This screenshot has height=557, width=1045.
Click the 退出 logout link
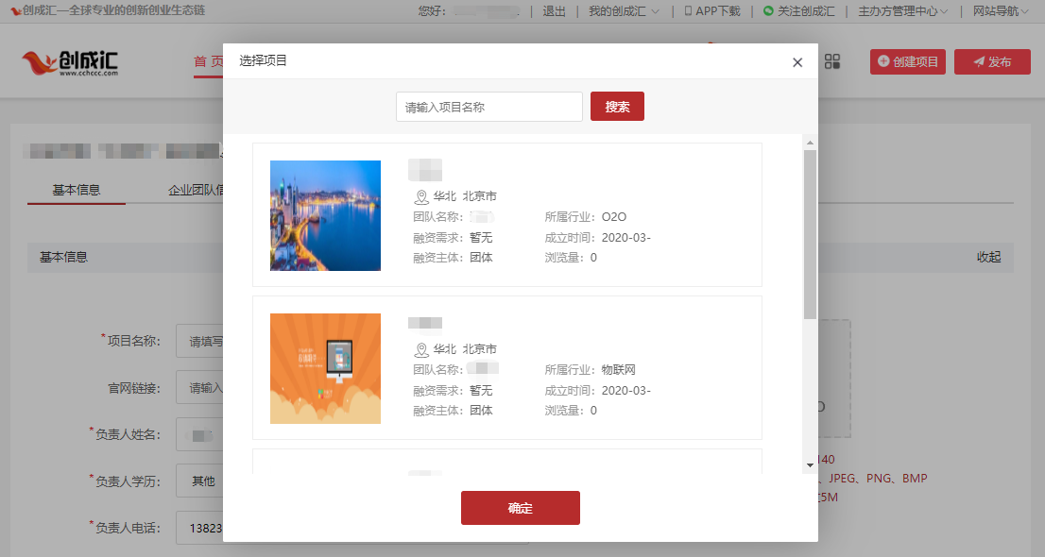556,11
